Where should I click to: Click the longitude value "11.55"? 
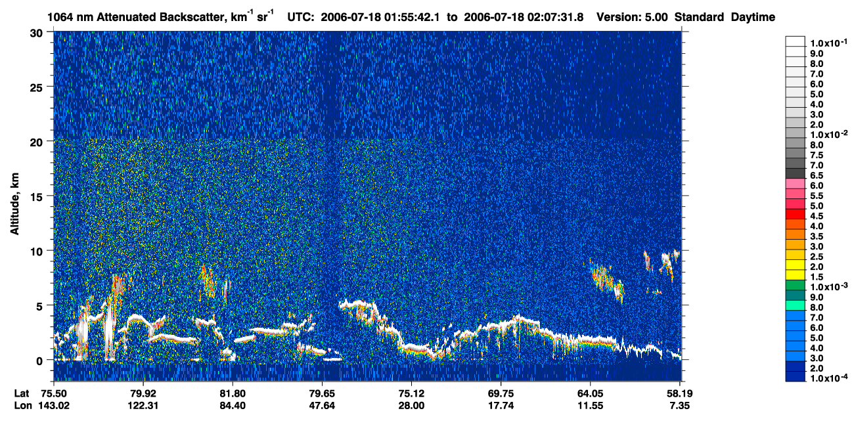pos(590,406)
